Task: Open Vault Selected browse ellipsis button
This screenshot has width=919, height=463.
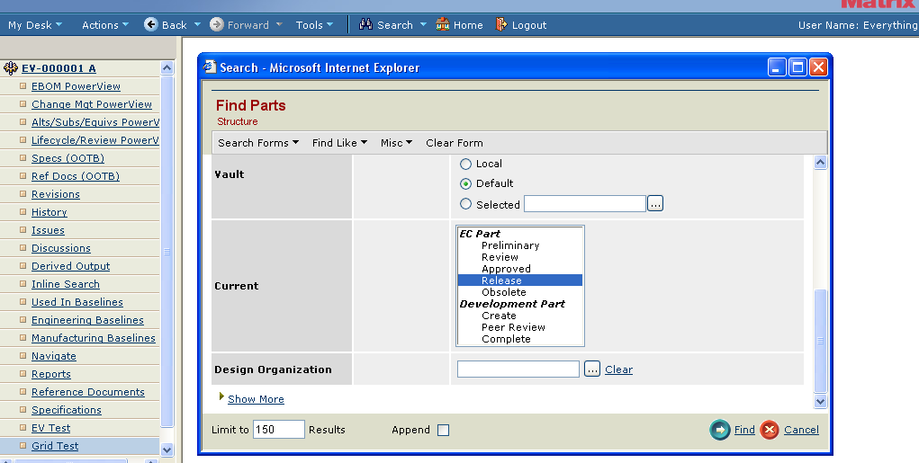Action: [x=655, y=204]
